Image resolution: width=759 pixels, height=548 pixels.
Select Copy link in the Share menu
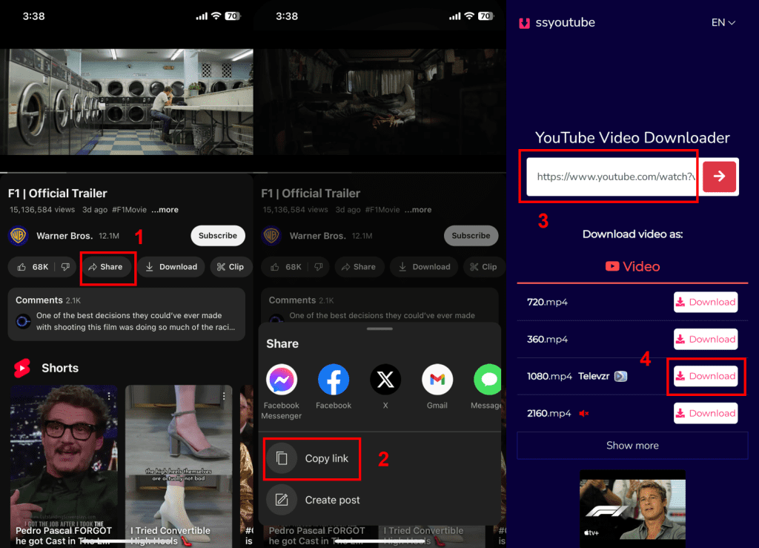312,458
